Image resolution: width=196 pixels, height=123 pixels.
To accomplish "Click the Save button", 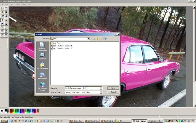I will (x=113, y=88).
